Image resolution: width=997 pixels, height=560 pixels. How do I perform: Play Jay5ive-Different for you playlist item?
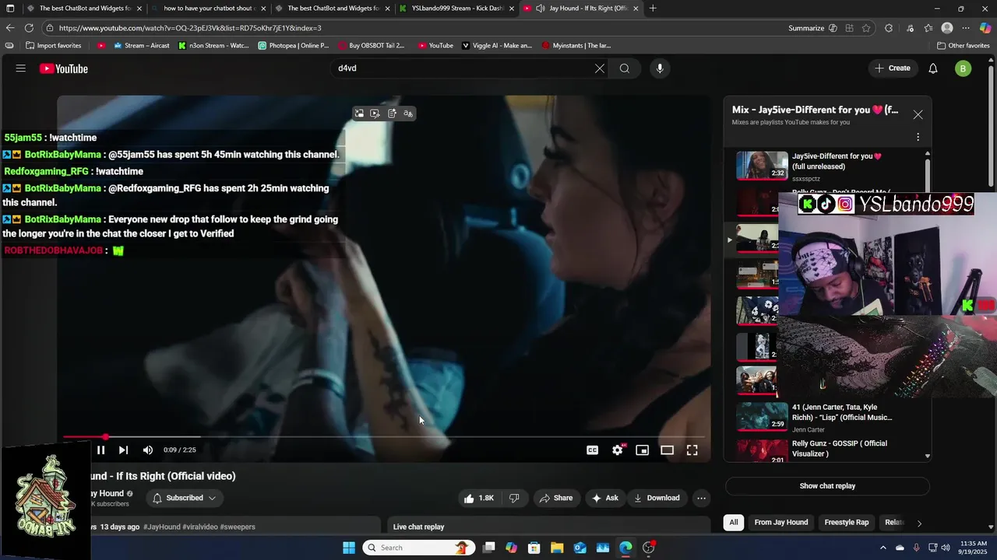[828, 165]
